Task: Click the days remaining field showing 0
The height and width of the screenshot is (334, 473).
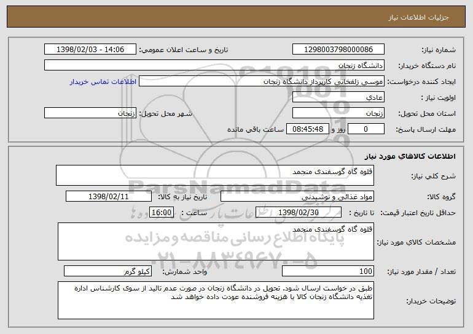Action: (366, 129)
